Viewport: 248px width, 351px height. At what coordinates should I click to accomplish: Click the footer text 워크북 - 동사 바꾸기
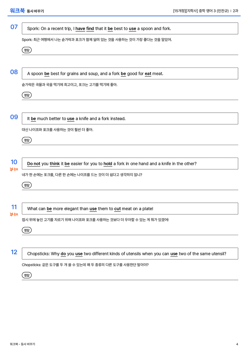(22, 344)
